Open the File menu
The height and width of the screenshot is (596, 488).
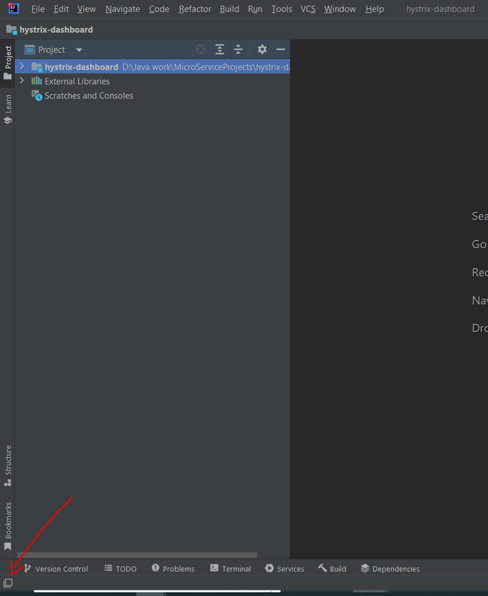(38, 9)
